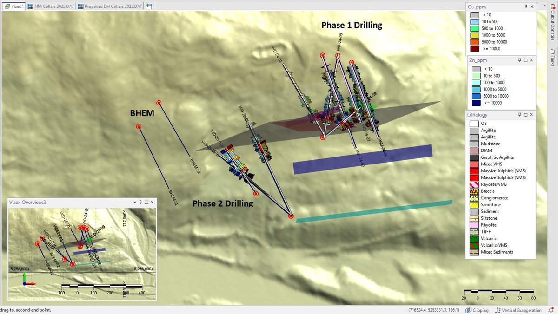558x314 pixels.
Task: Click the Cu_ppm '1000 to 5000' yellow swatch
Action: point(475,35)
